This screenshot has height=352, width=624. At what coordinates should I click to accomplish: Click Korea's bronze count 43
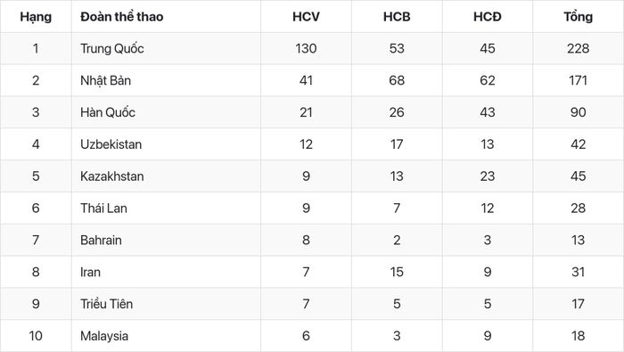click(x=488, y=112)
